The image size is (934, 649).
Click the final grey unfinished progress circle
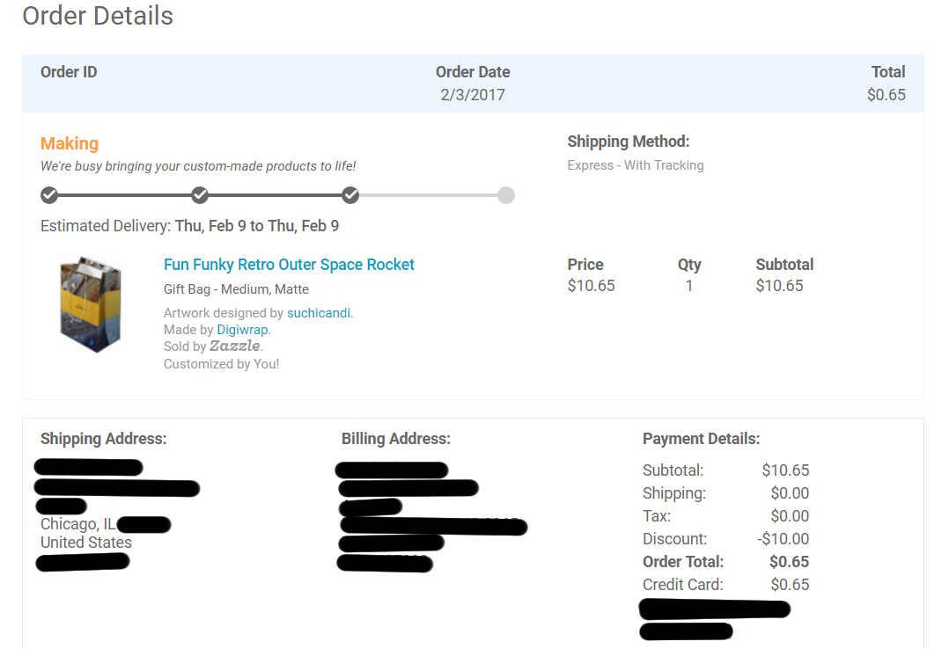[x=505, y=194]
